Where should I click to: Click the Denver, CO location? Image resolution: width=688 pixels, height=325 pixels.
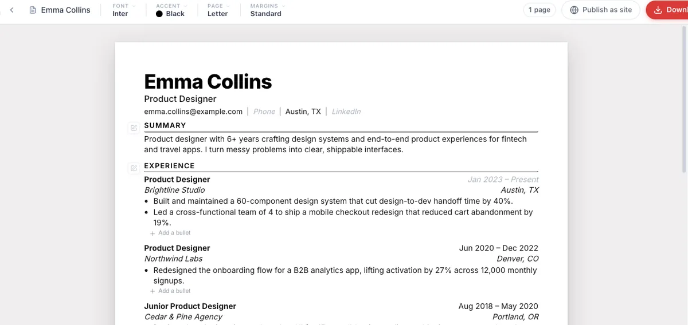(518, 259)
